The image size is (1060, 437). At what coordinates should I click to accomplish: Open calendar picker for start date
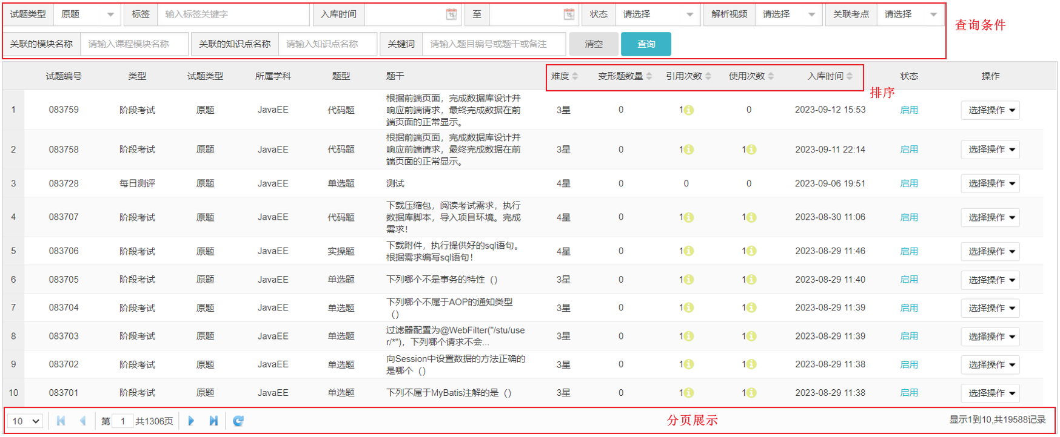click(451, 15)
